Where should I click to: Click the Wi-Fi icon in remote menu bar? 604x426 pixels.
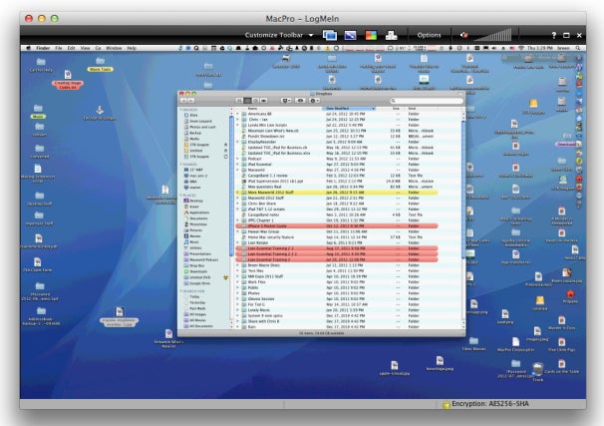pyautogui.click(x=521, y=48)
